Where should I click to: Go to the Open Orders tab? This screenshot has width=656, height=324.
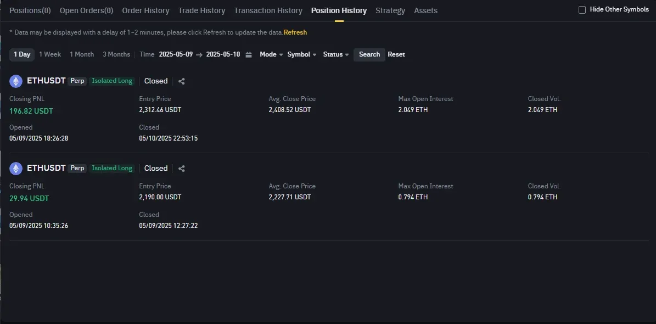click(x=86, y=10)
